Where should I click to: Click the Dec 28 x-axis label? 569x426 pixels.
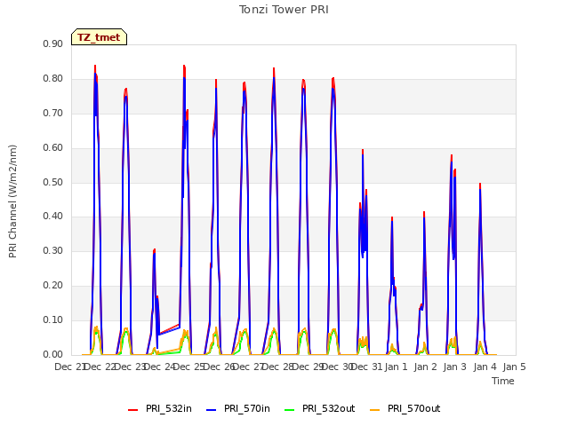tap(278, 367)
